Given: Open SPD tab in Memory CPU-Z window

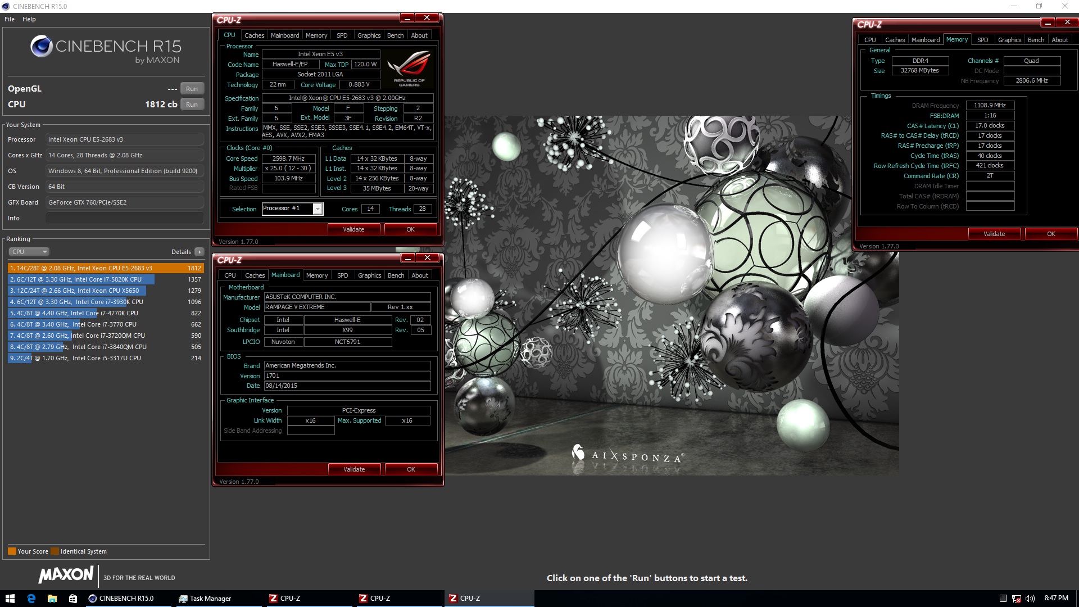Looking at the screenshot, I should (983, 40).
